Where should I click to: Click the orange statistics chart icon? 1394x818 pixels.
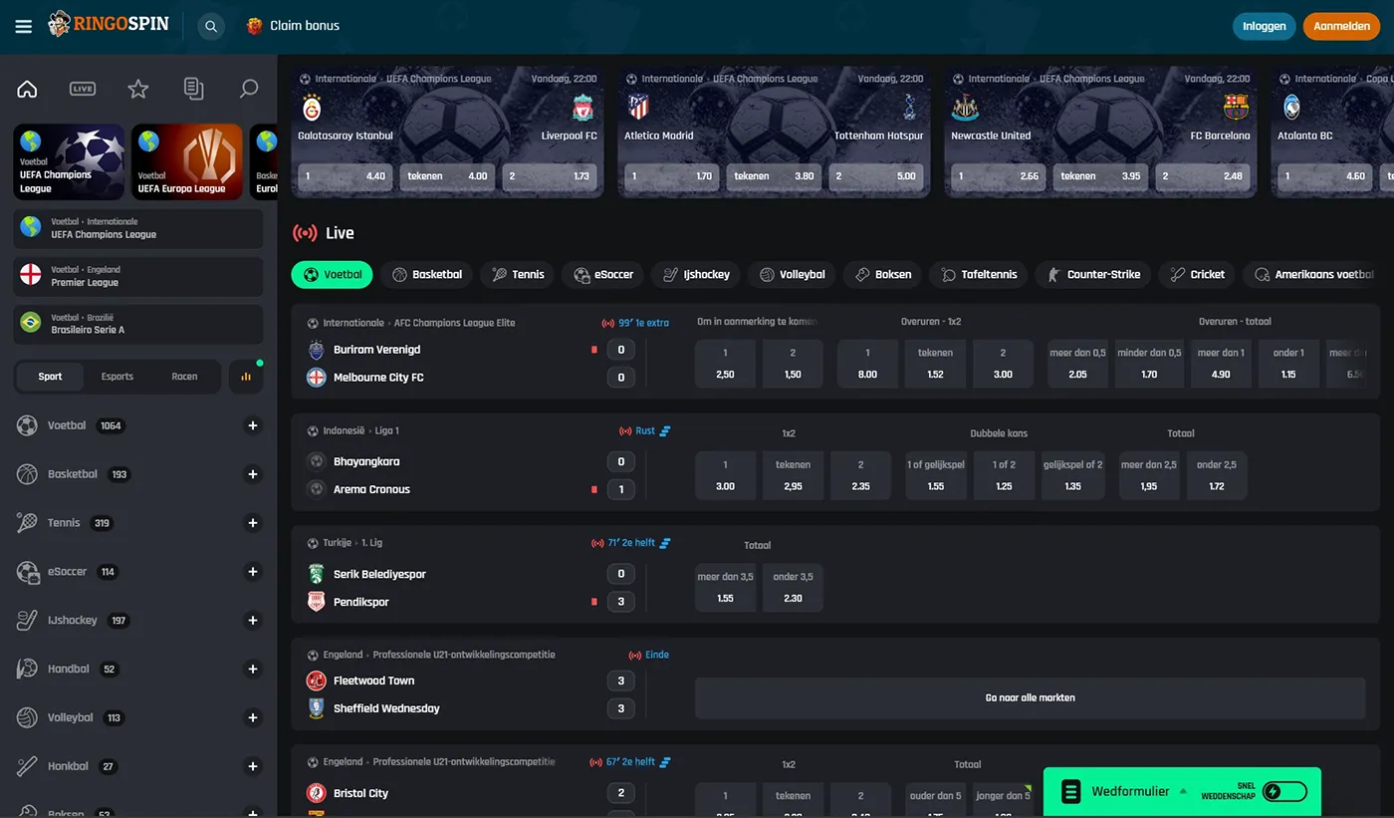(246, 377)
